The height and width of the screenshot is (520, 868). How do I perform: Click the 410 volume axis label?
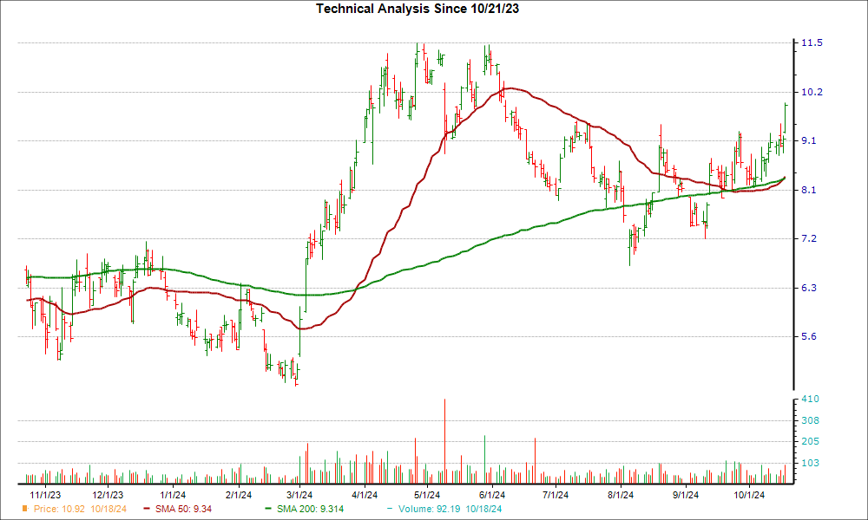click(810, 399)
